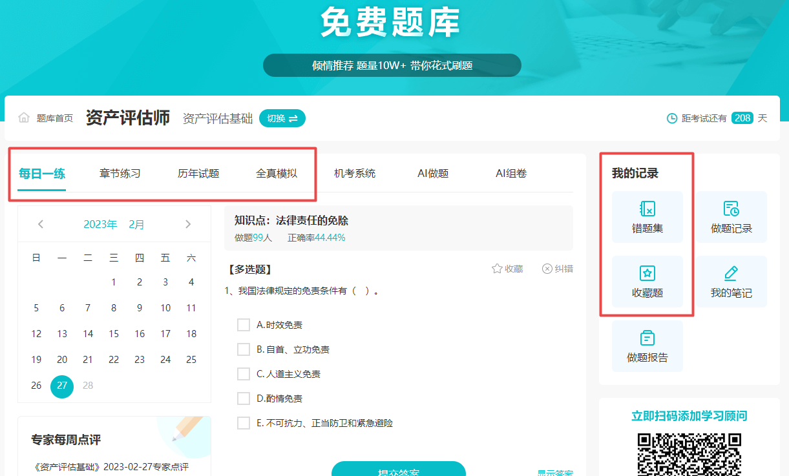This screenshot has height=476, width=789.
Task: Open the 切换 subject switcher
Action: (282, 118)
